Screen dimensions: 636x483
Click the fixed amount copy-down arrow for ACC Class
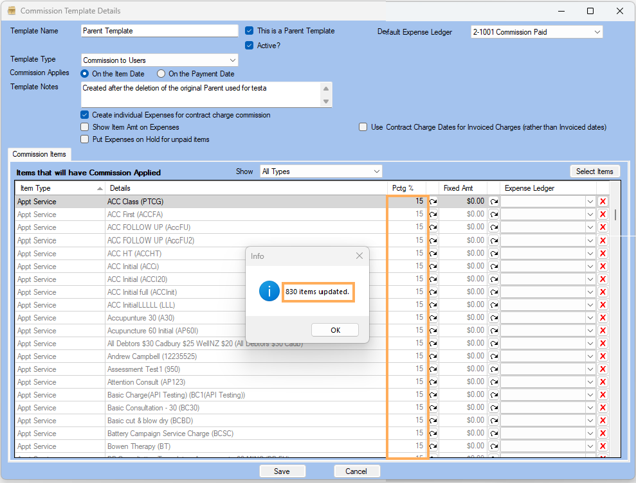click(x=493, y=202)
